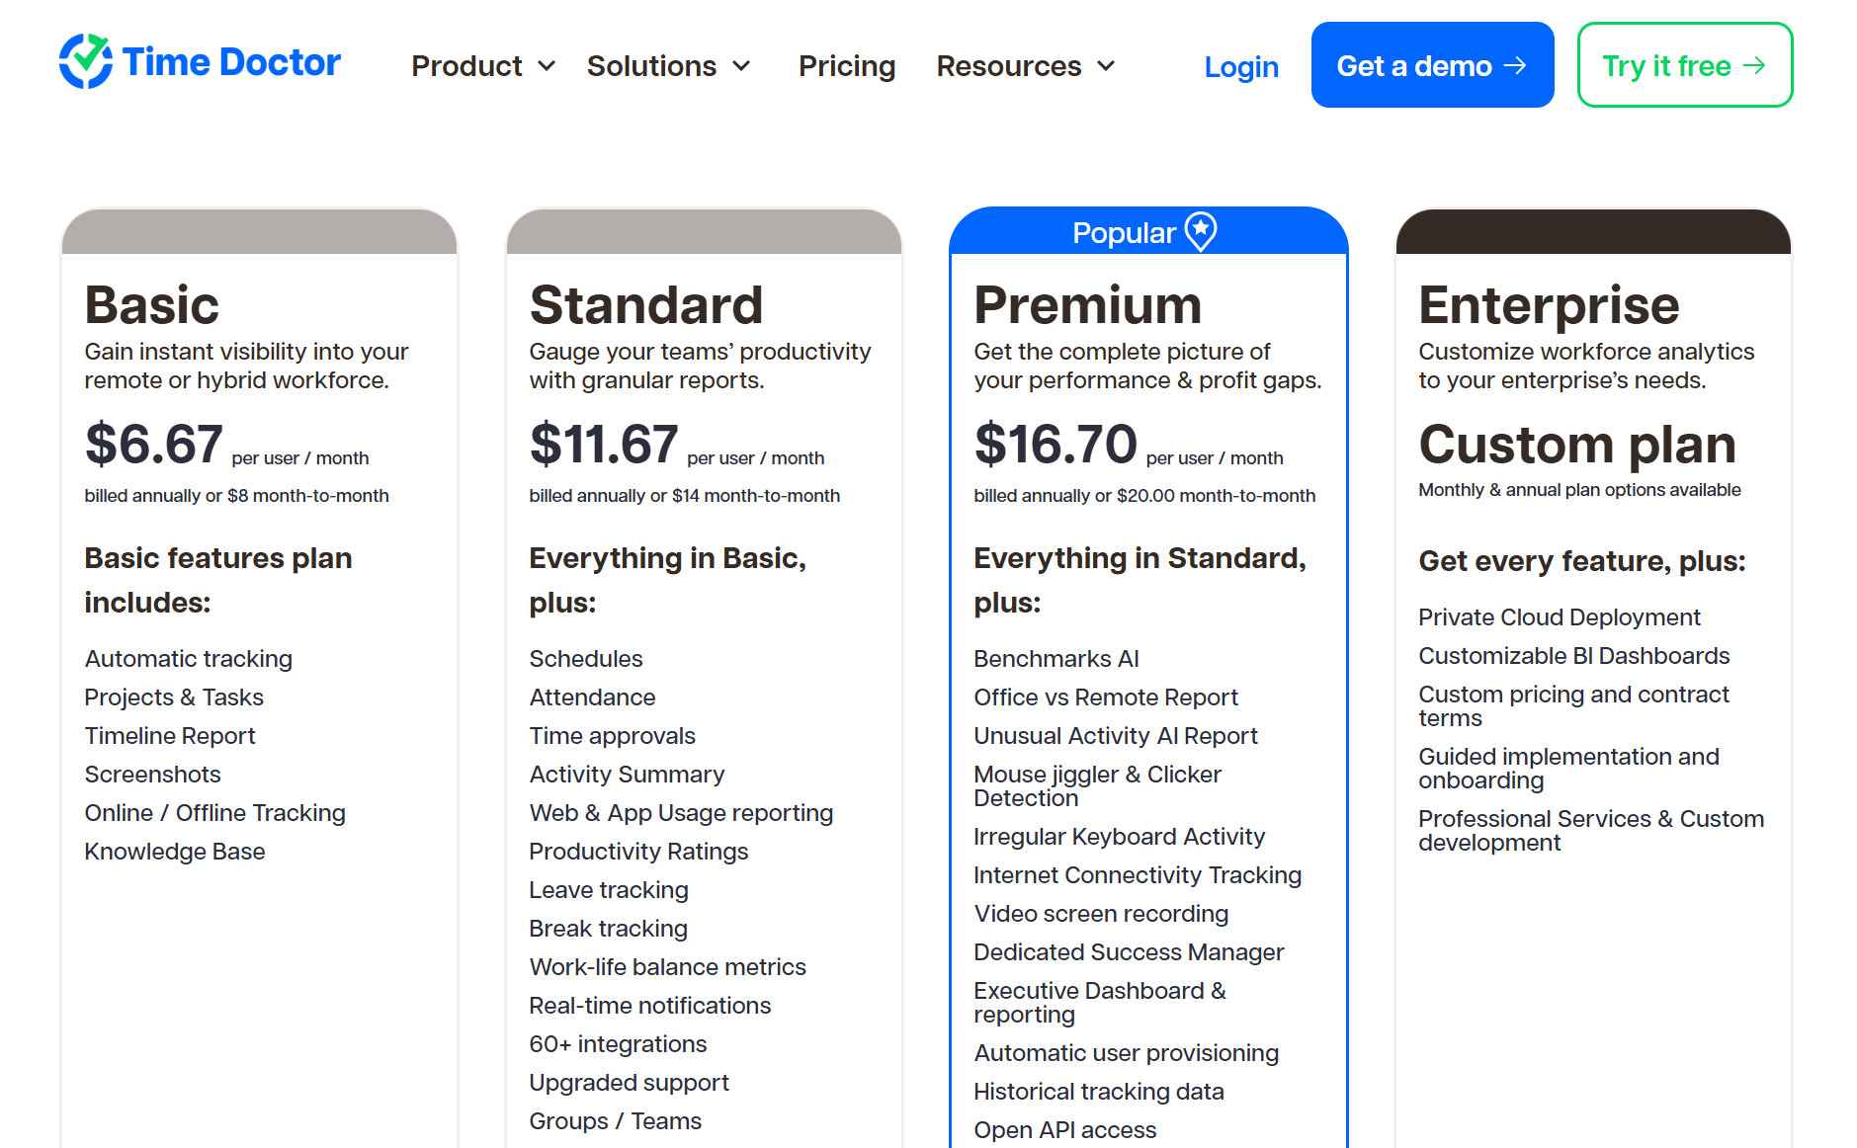Select the Premium plan header
The image size is (1857, 1148).
pyautogui.click(x=1087, y=305)
